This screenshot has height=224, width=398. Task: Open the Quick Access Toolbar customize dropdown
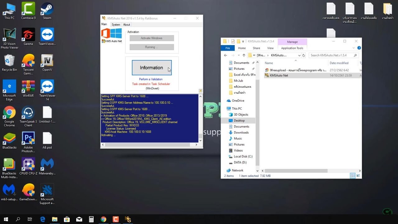pos(243,41)
